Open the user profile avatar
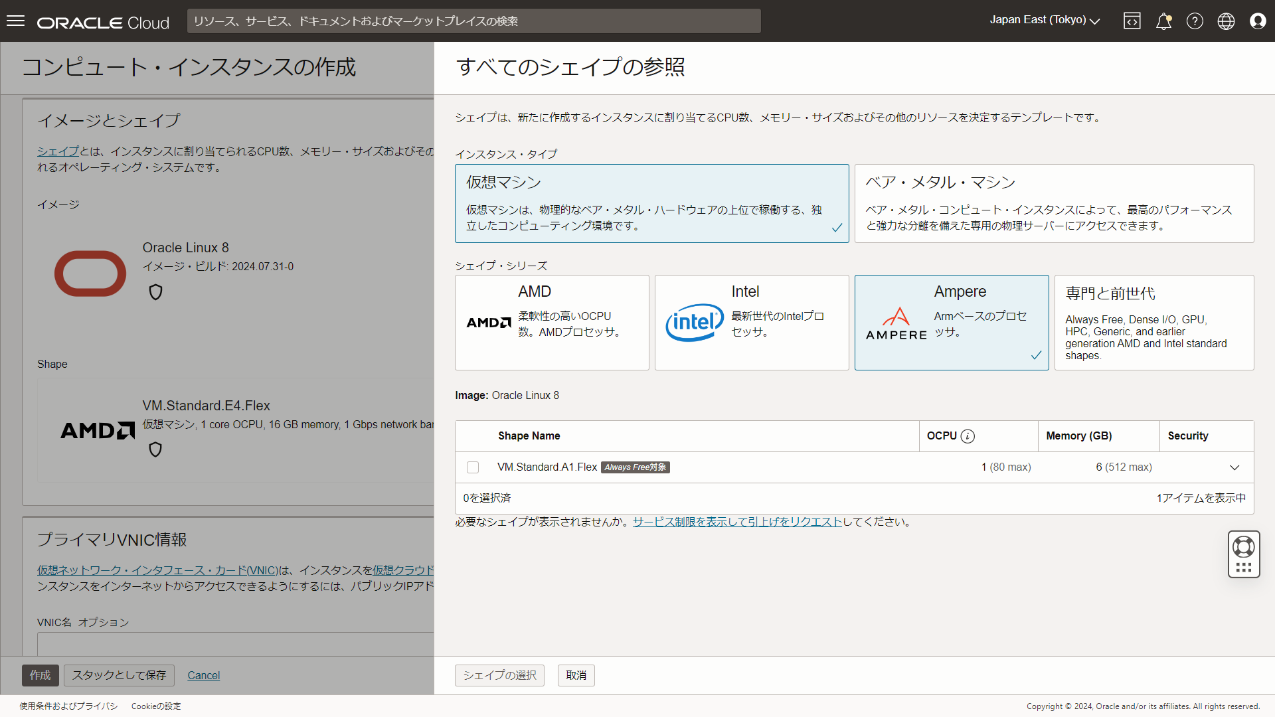 click(x=1258, y=21)
